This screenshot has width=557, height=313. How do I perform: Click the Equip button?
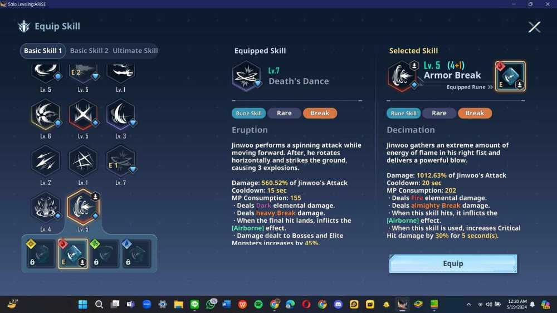pos(453,263)
